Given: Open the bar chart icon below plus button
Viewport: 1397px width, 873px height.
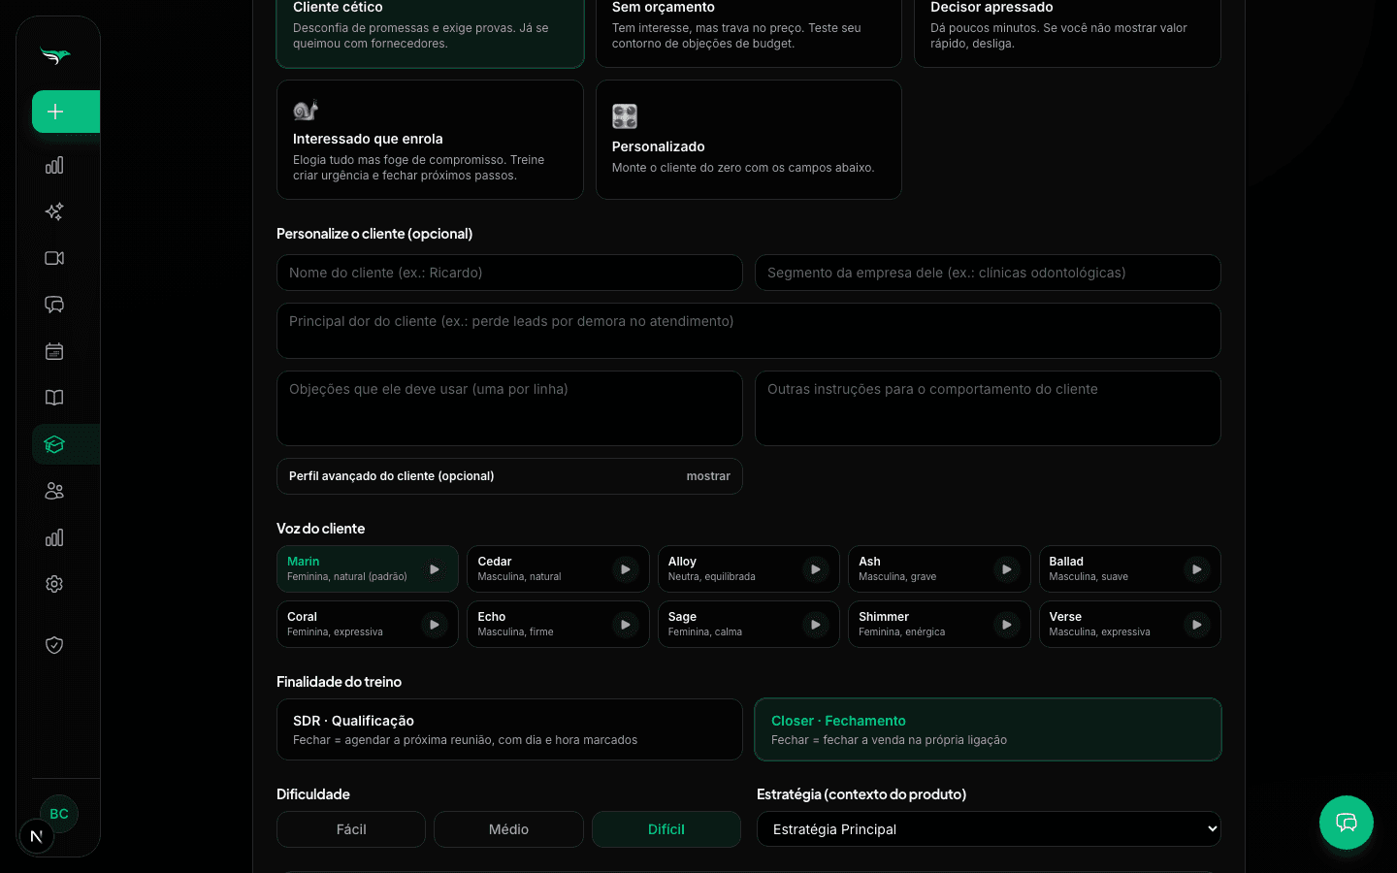Looking at the screenshot, I should [54, 165].
